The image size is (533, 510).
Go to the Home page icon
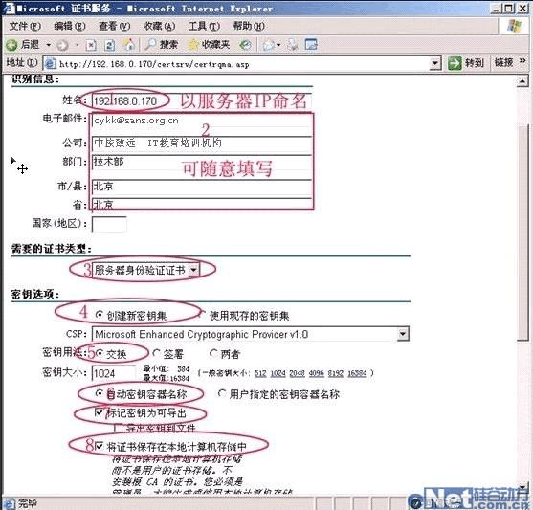click(129, 45)
